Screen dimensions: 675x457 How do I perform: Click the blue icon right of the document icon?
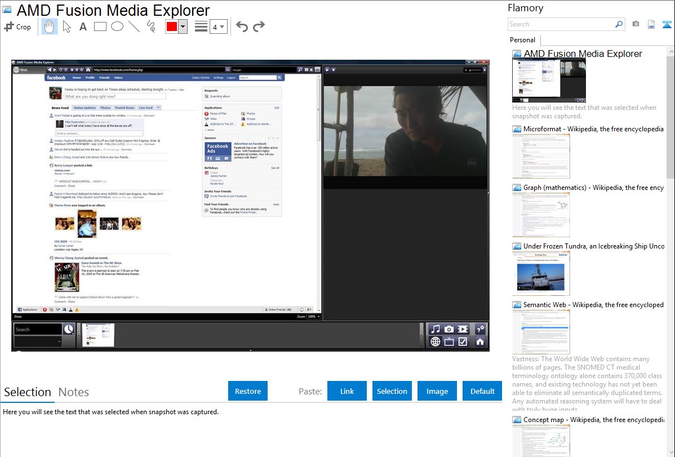[667, 24]
